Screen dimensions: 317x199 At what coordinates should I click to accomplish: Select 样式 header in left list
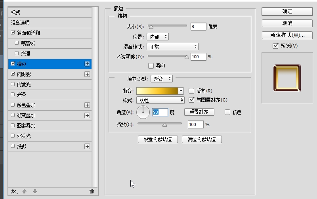point(50,13)
